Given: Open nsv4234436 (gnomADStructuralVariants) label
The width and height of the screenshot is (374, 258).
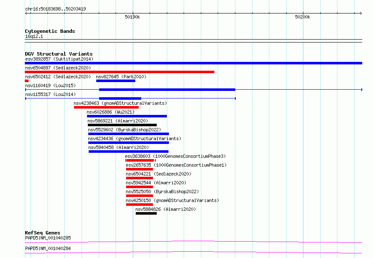Looking at the screenshot, I should 134,138.
